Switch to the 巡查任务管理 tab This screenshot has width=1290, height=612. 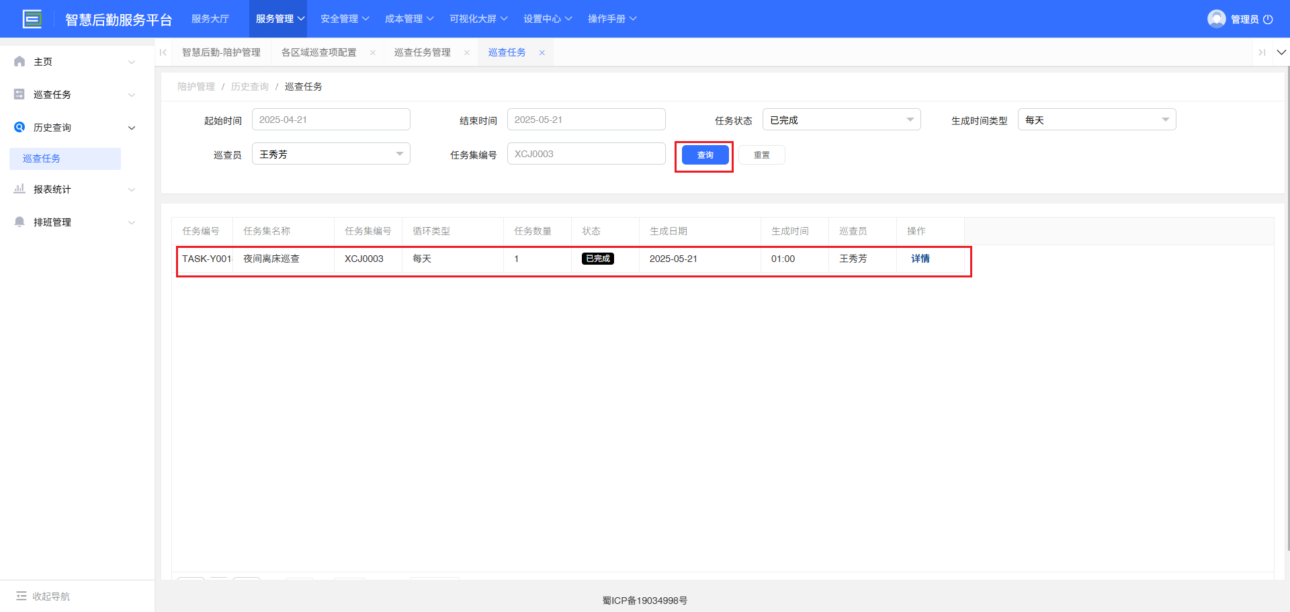click(422, 52)
